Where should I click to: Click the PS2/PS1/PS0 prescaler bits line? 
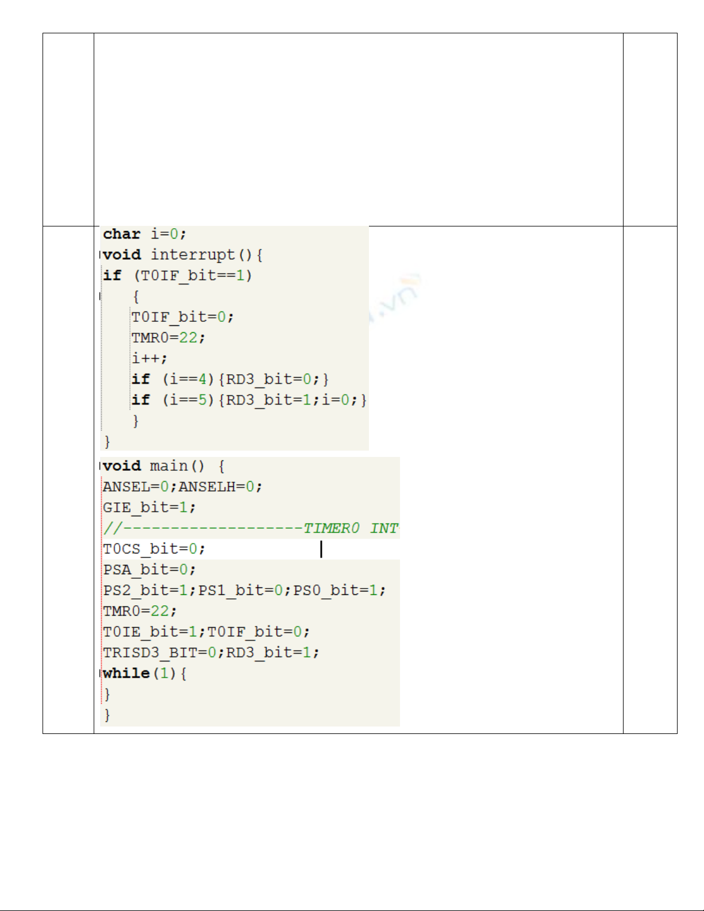tap(244, 590)
